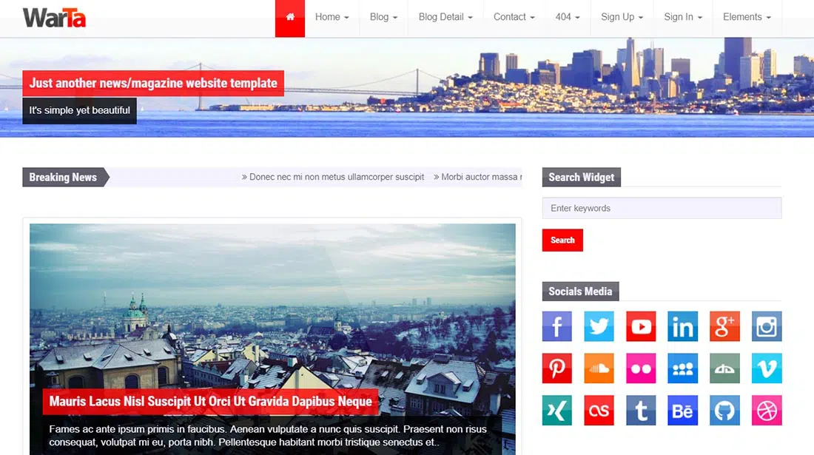Open the Sign Up menu

point(622,17)
